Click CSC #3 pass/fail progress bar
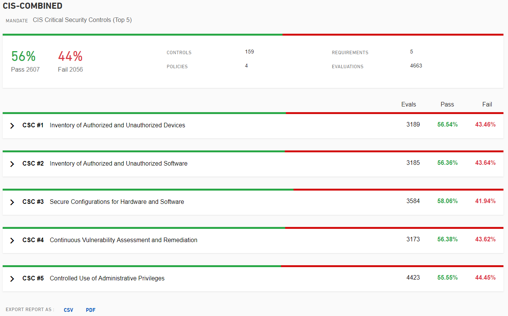 point(253,189)
